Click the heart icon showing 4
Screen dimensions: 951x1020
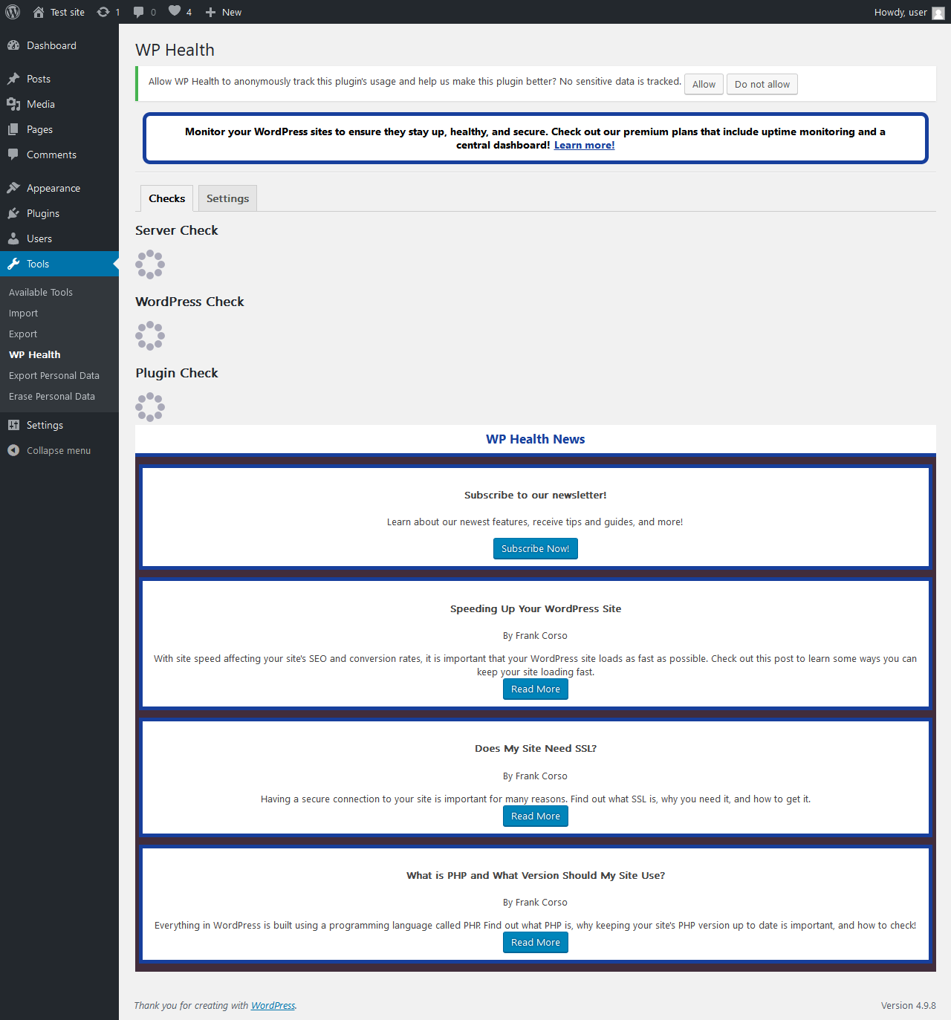(175, 10)
